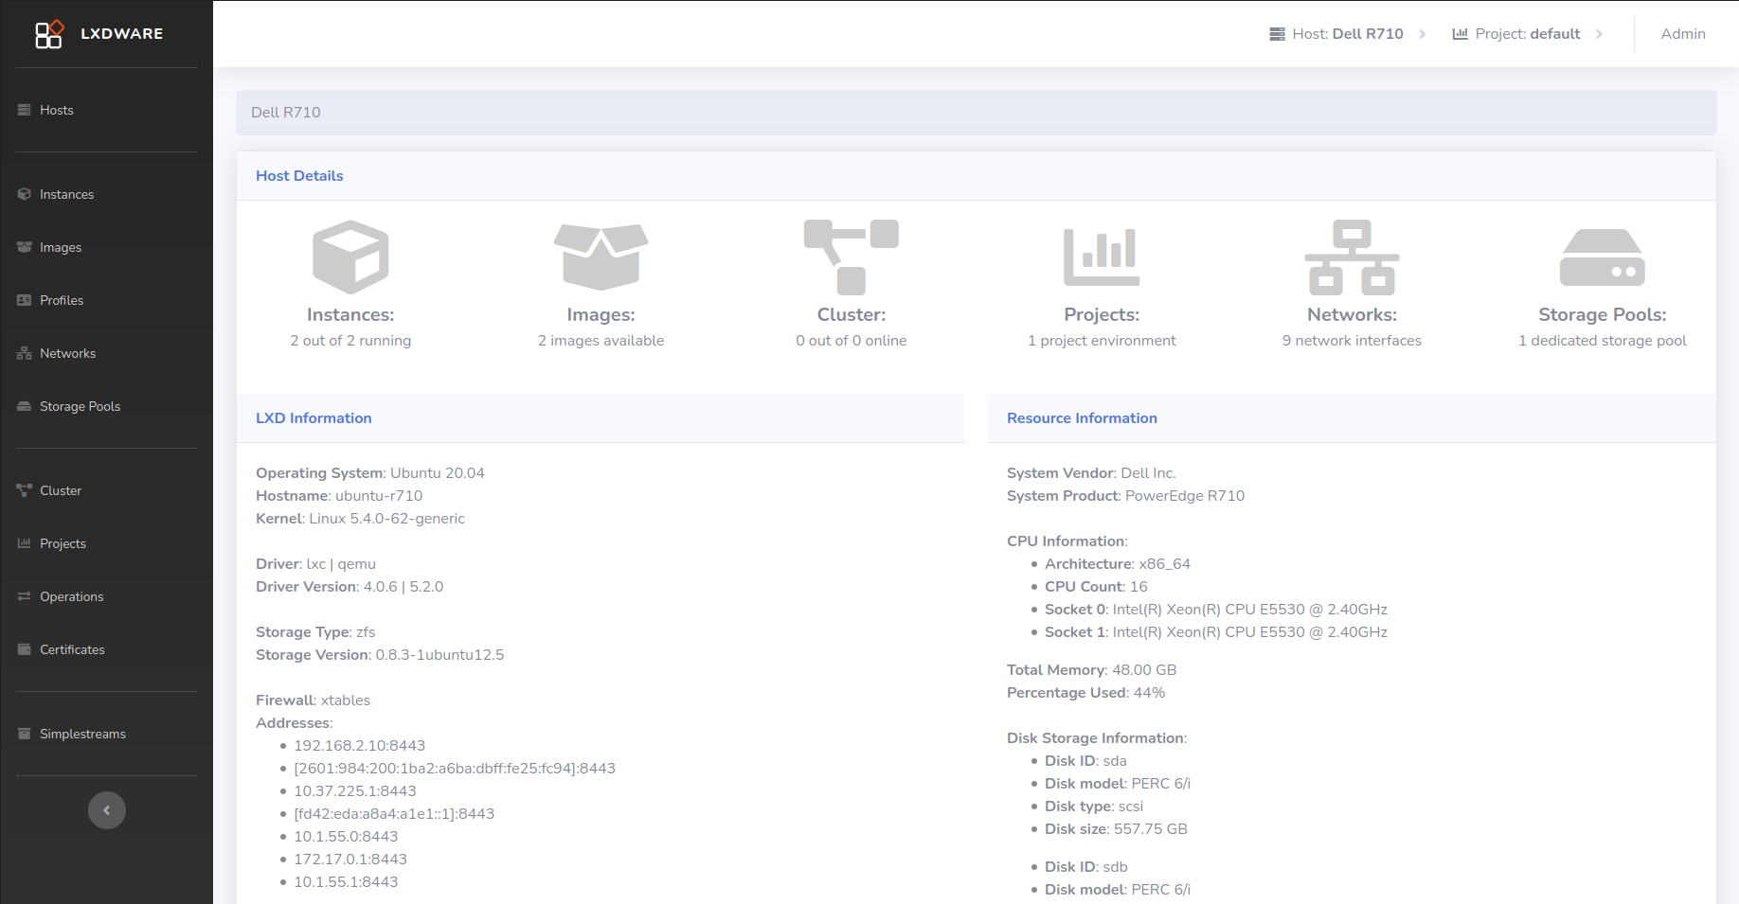The height and width of the screenshot is (904, 1739).
Task: Open the Simplestreams section
Action: [81, 734]
